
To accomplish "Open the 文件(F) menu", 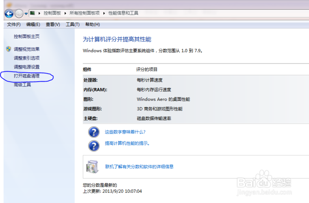I will pyautogui.click(x=14, y=24).
